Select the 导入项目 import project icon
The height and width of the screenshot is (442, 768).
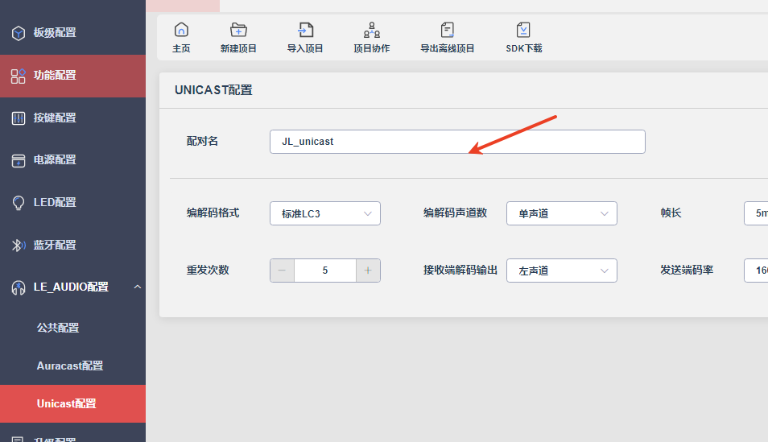(306, 31)
